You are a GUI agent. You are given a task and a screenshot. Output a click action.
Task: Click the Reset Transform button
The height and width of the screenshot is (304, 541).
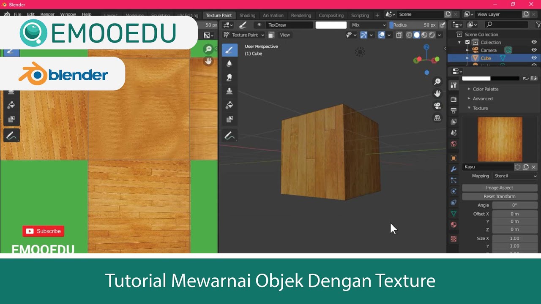500,196
